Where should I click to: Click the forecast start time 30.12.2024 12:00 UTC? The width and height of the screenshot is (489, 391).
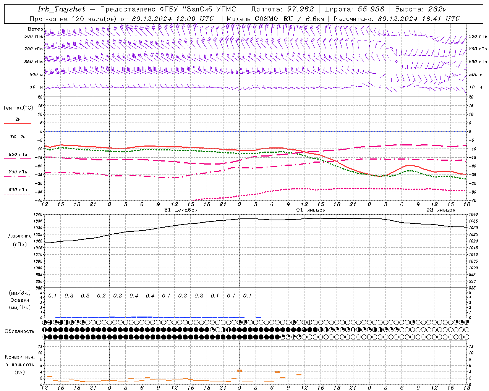coord(173,19)
